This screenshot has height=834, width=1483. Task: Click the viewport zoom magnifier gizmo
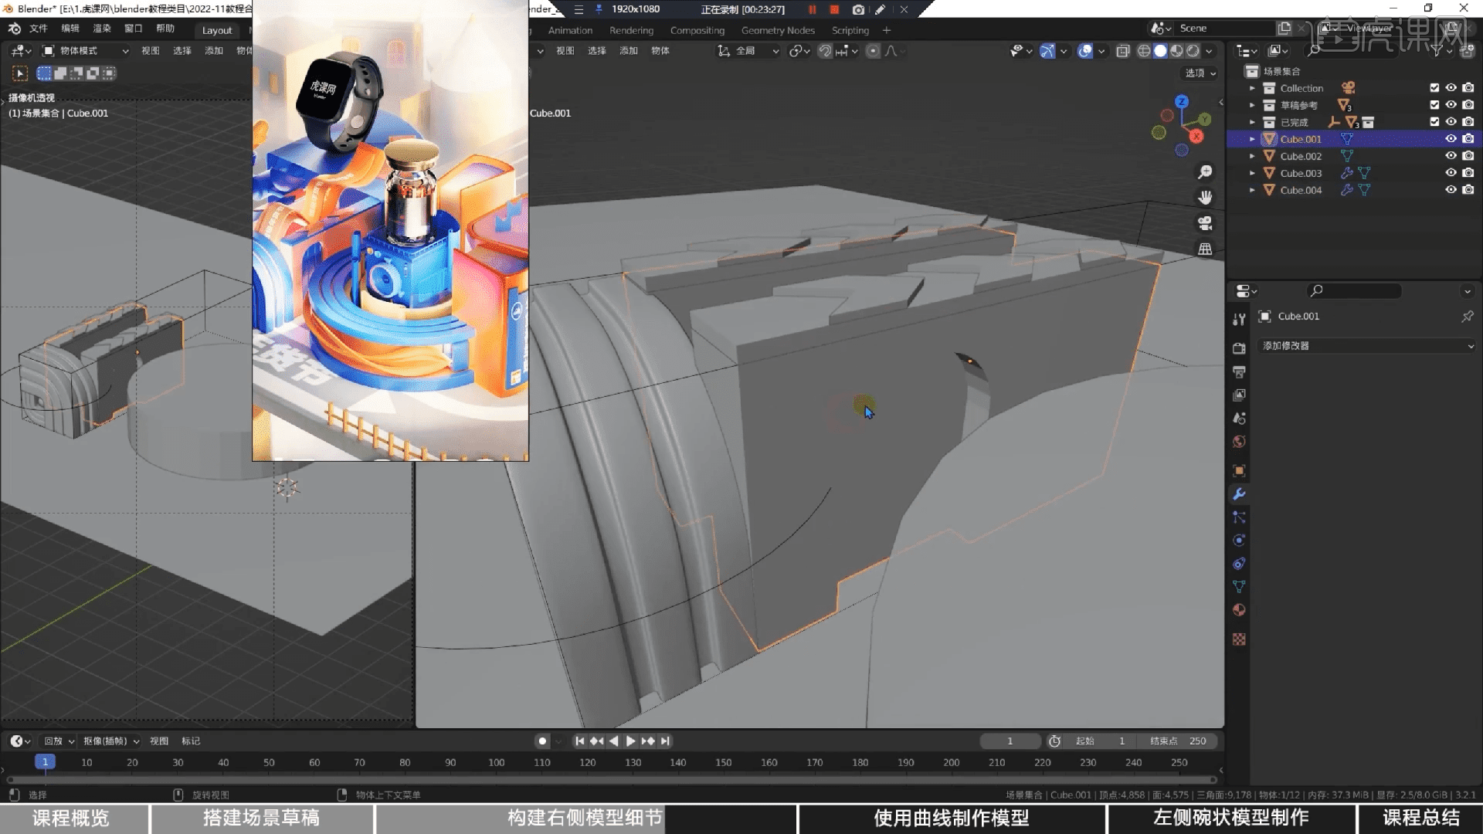[1205, 171]
